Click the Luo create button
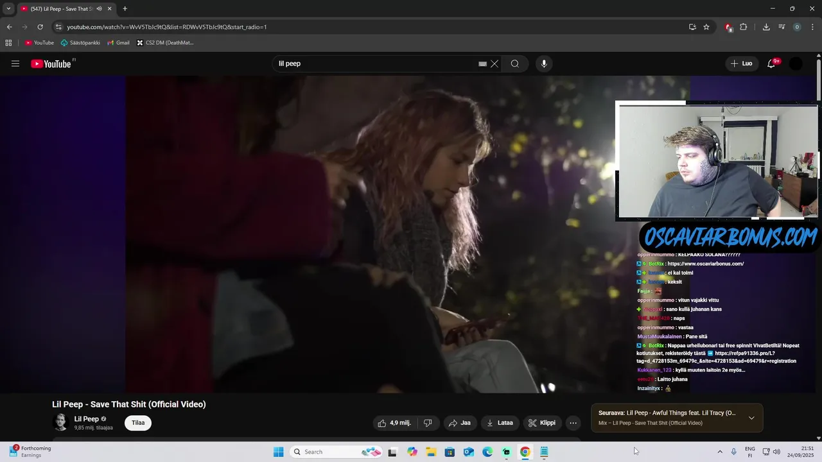This screenshot has width=822, height=462. (x=741, y=64)
